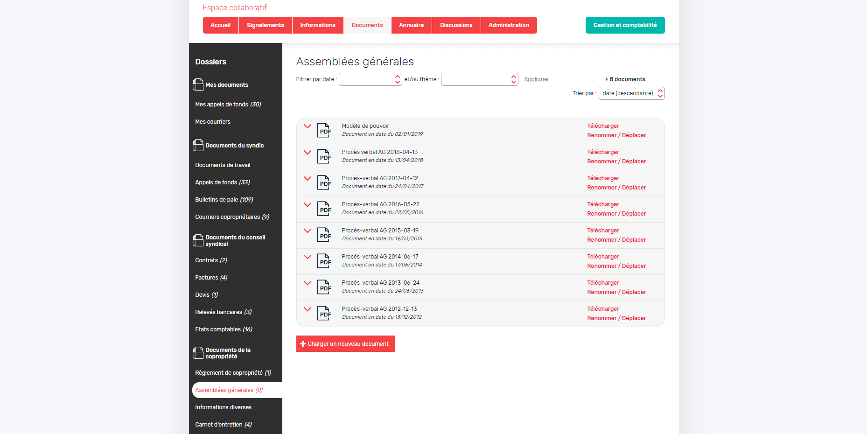Open Carnet d'entretien (4)
This screenshot has height=434, width=867.
(x=224, y=425)
